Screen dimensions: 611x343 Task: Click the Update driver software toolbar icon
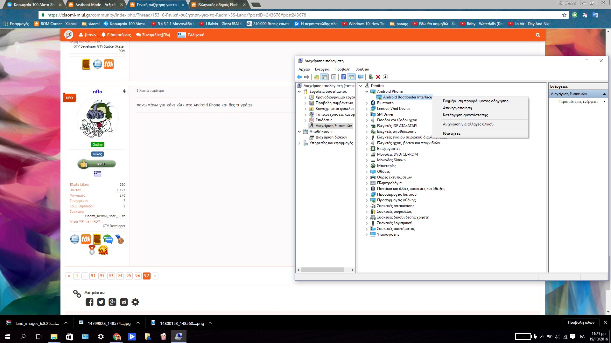coord(371,77)
